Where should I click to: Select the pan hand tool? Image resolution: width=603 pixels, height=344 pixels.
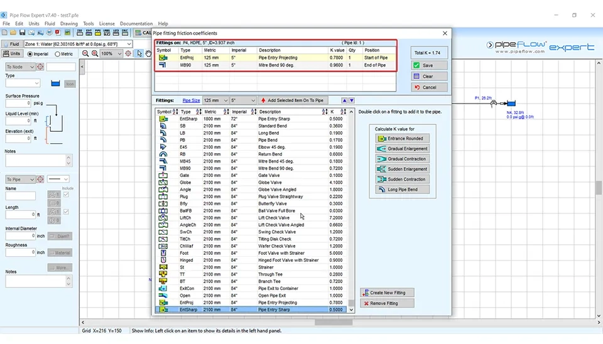pyautogui.click(x=148, y=53)
